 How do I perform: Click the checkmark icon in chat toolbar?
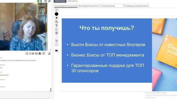pos(44,54)
